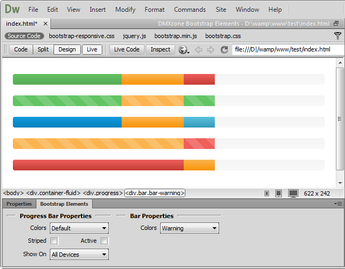Click green segment of first progress bar
This screenshot has width=345, height=269.
coord(67,79)
